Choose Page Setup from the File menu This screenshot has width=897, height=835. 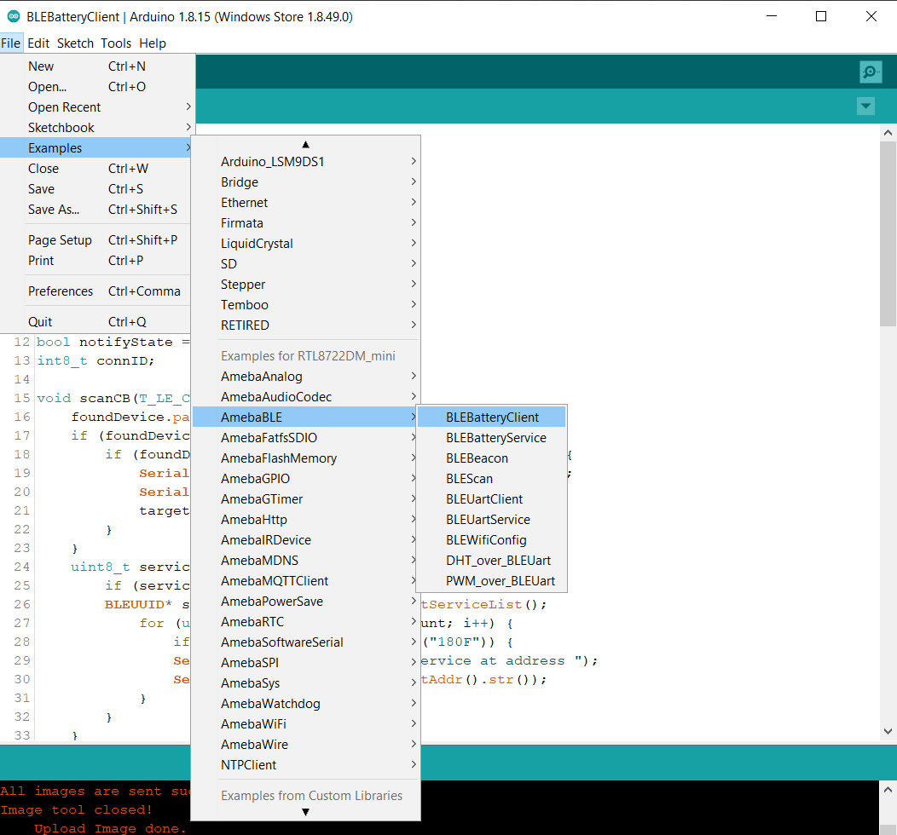(x=97, y=240)
